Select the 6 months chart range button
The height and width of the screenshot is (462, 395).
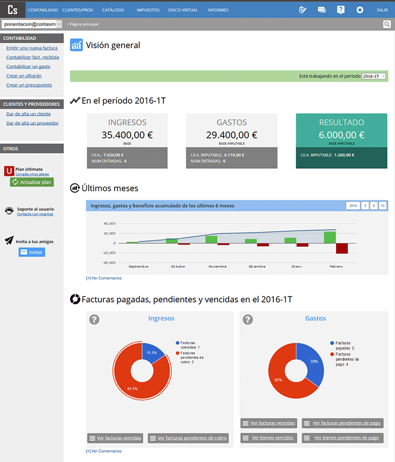(x=374, y=206)
